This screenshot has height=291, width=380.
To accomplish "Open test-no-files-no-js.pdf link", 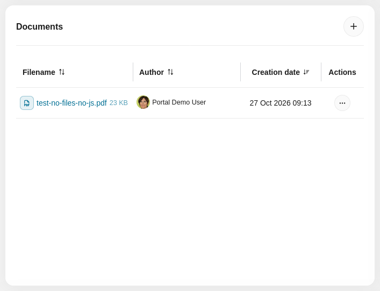I will [x=71, y=103].
